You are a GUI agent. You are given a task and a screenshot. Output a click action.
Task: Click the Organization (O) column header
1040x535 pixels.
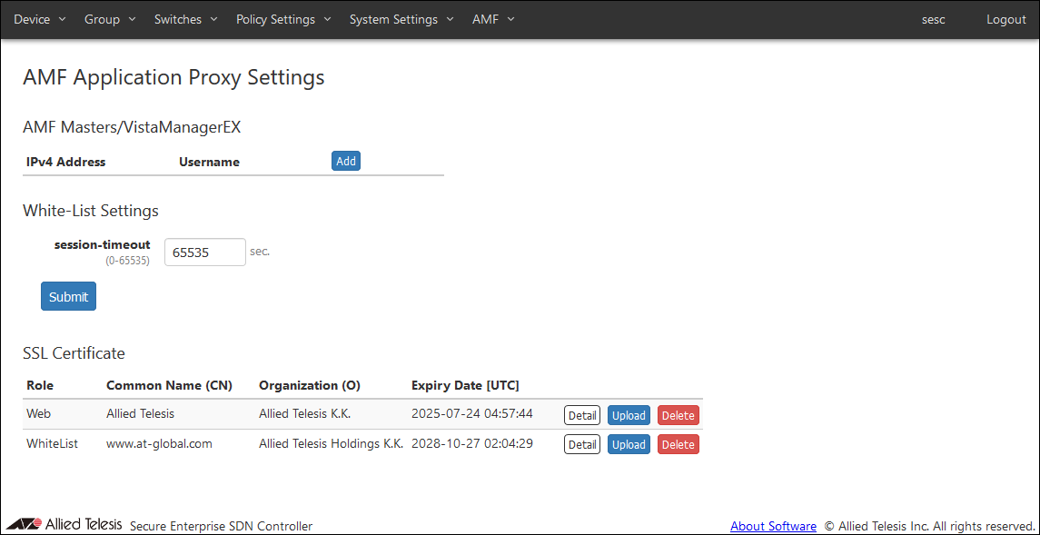310,386
